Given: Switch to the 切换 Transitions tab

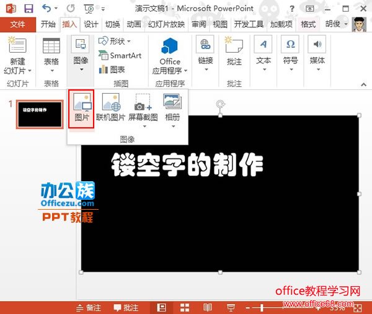Looking at the screenshot, I should (112, 24).
